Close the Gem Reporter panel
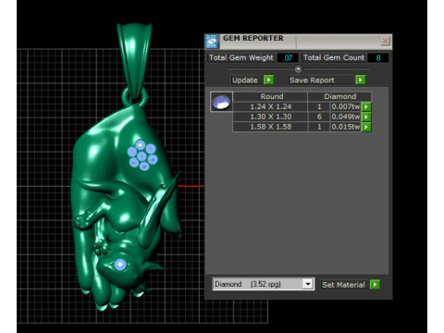 tap(385, 41)
